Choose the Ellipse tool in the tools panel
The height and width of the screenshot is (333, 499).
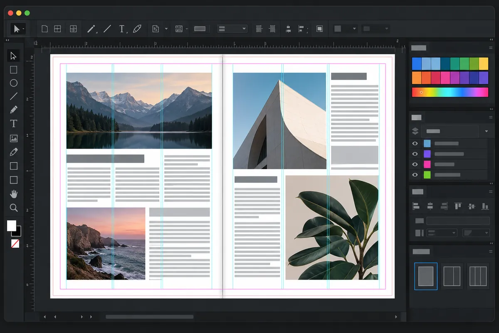click(14, 83)
